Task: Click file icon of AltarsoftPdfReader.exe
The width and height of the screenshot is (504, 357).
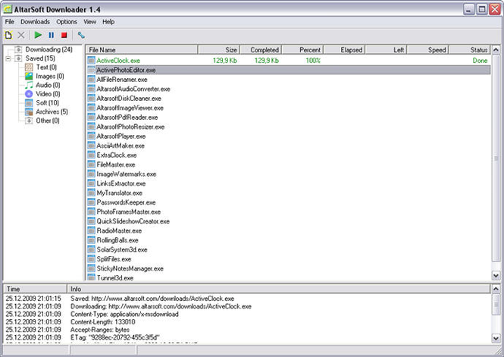Action: (x=91, y=117)
